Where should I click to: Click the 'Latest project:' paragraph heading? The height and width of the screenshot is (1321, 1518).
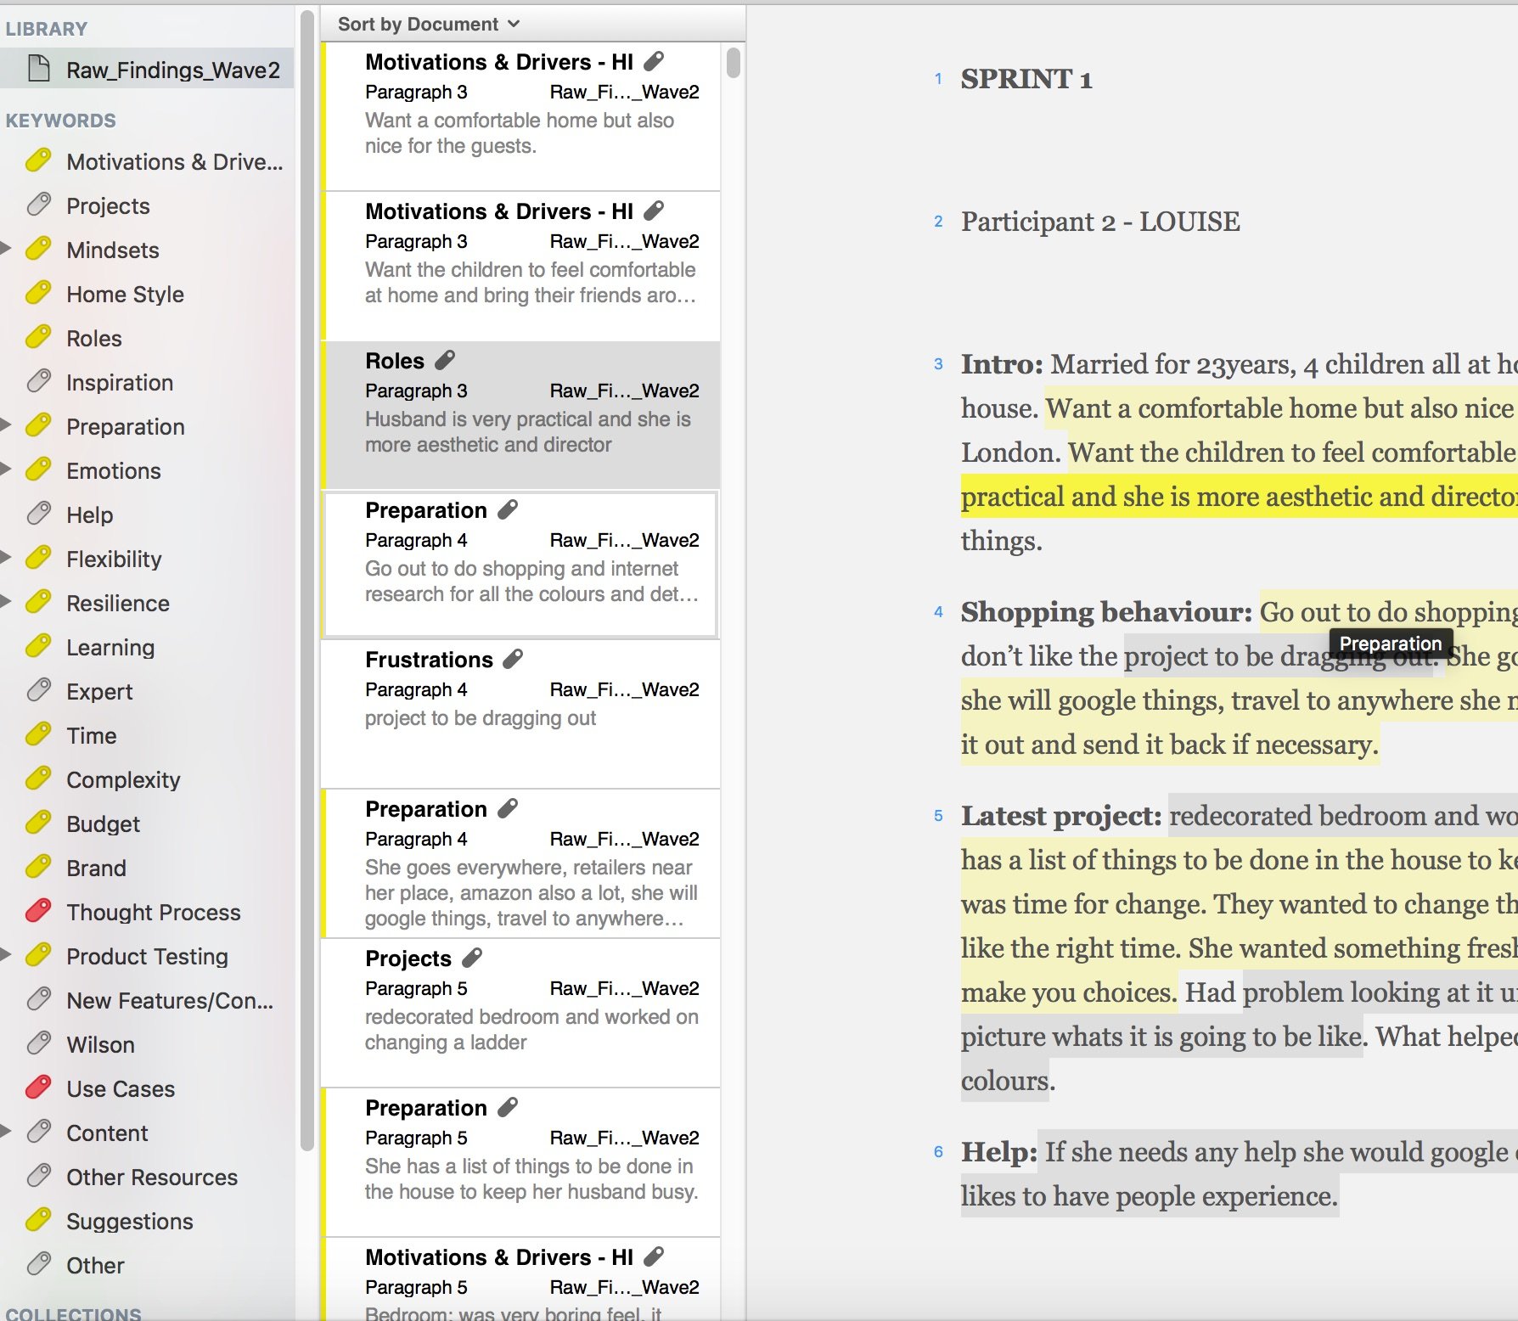point(1061,815)
